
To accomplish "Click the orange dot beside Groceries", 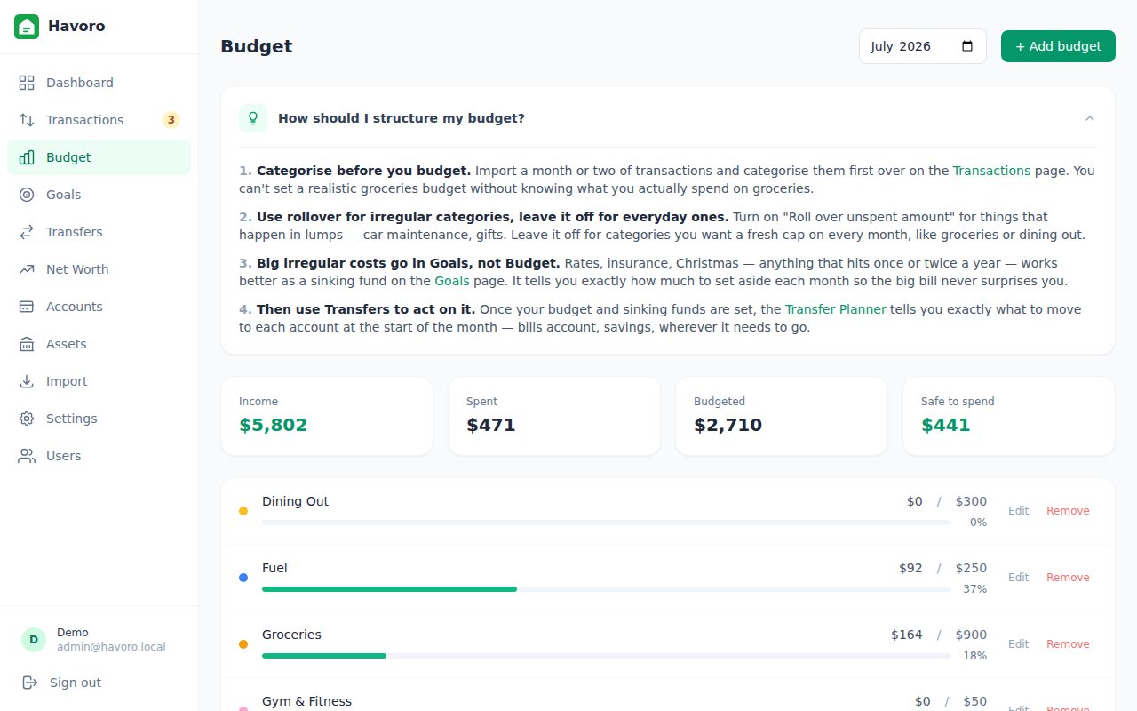I will pos(243,644).
